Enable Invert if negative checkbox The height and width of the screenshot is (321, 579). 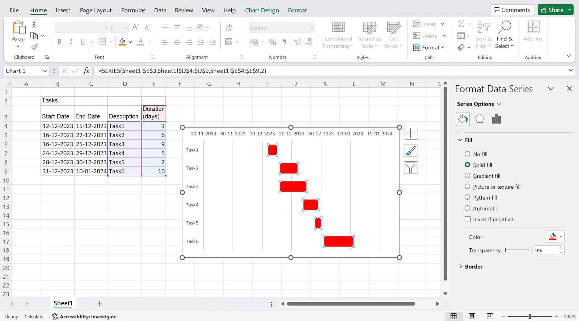[x=468, y=219]
